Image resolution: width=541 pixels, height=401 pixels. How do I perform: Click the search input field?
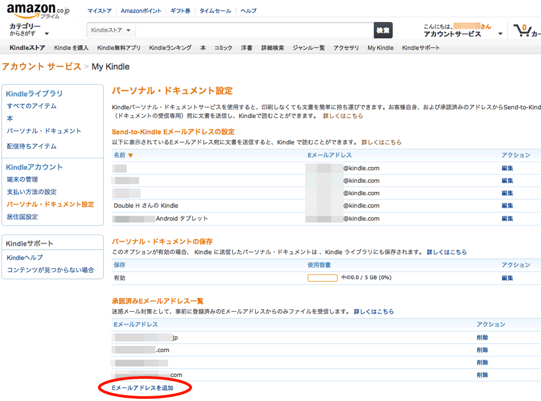pyautogui.click(x=255, y=30)
